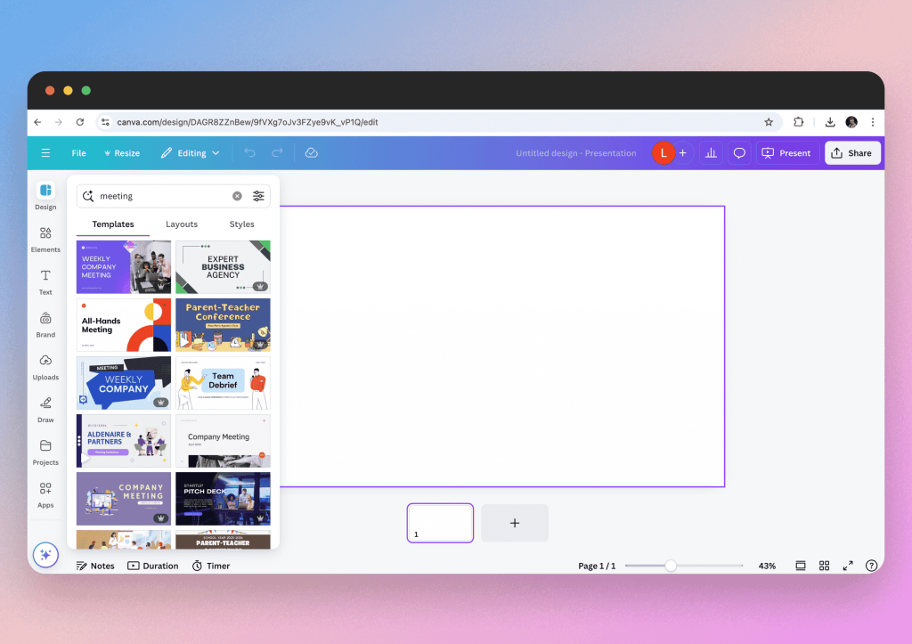Screen dimensions: 912x644
Task: Click the 43% zoom level
Action: (x=767, y=566)
